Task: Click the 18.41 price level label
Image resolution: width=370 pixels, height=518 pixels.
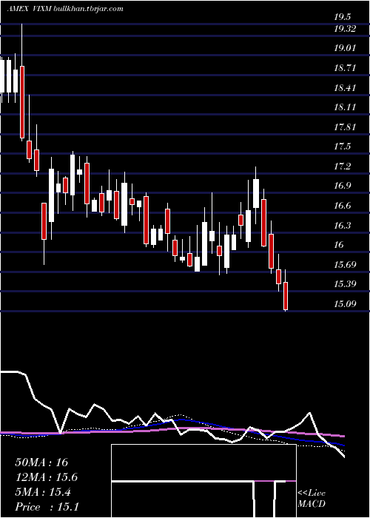Action: pos(345,88)
